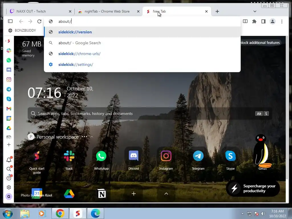Expand the tab search chevron
292x219 pixels.
click(x=255, y=11)
